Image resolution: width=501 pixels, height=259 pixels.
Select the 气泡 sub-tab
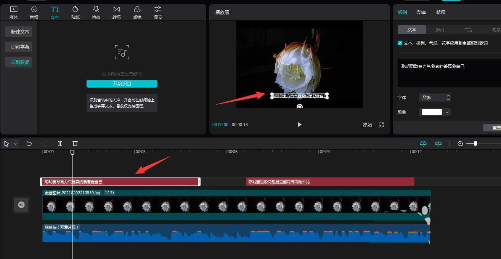(x=468, y=30)
